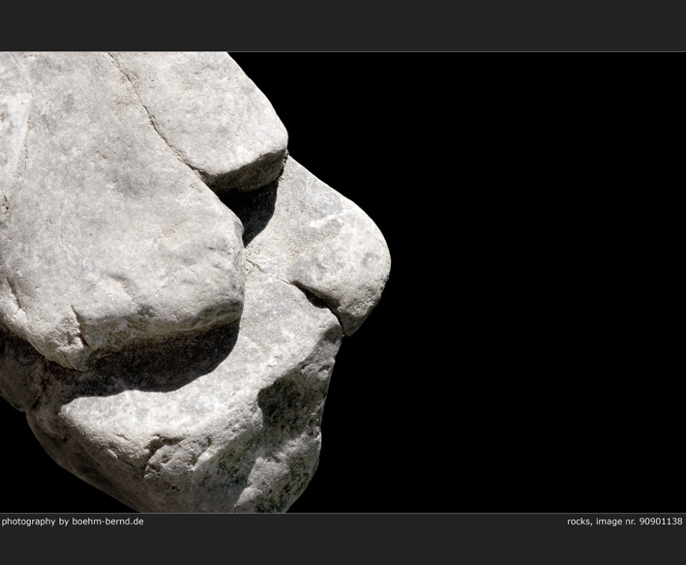
Task: Open the rock photograph at its center
Action: tap(343, 282)
